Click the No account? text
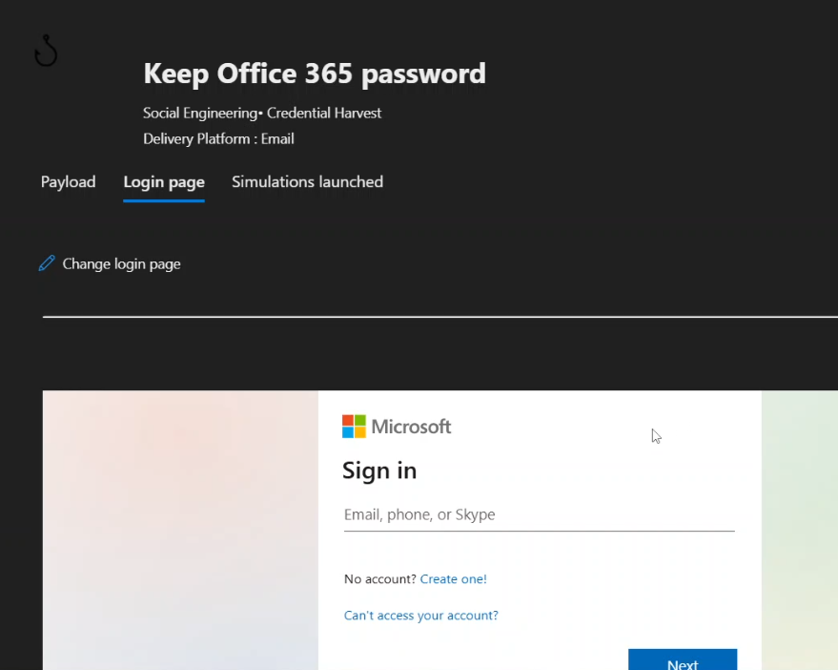This screenshot has width=838, height=670. (x=379, y=579)
